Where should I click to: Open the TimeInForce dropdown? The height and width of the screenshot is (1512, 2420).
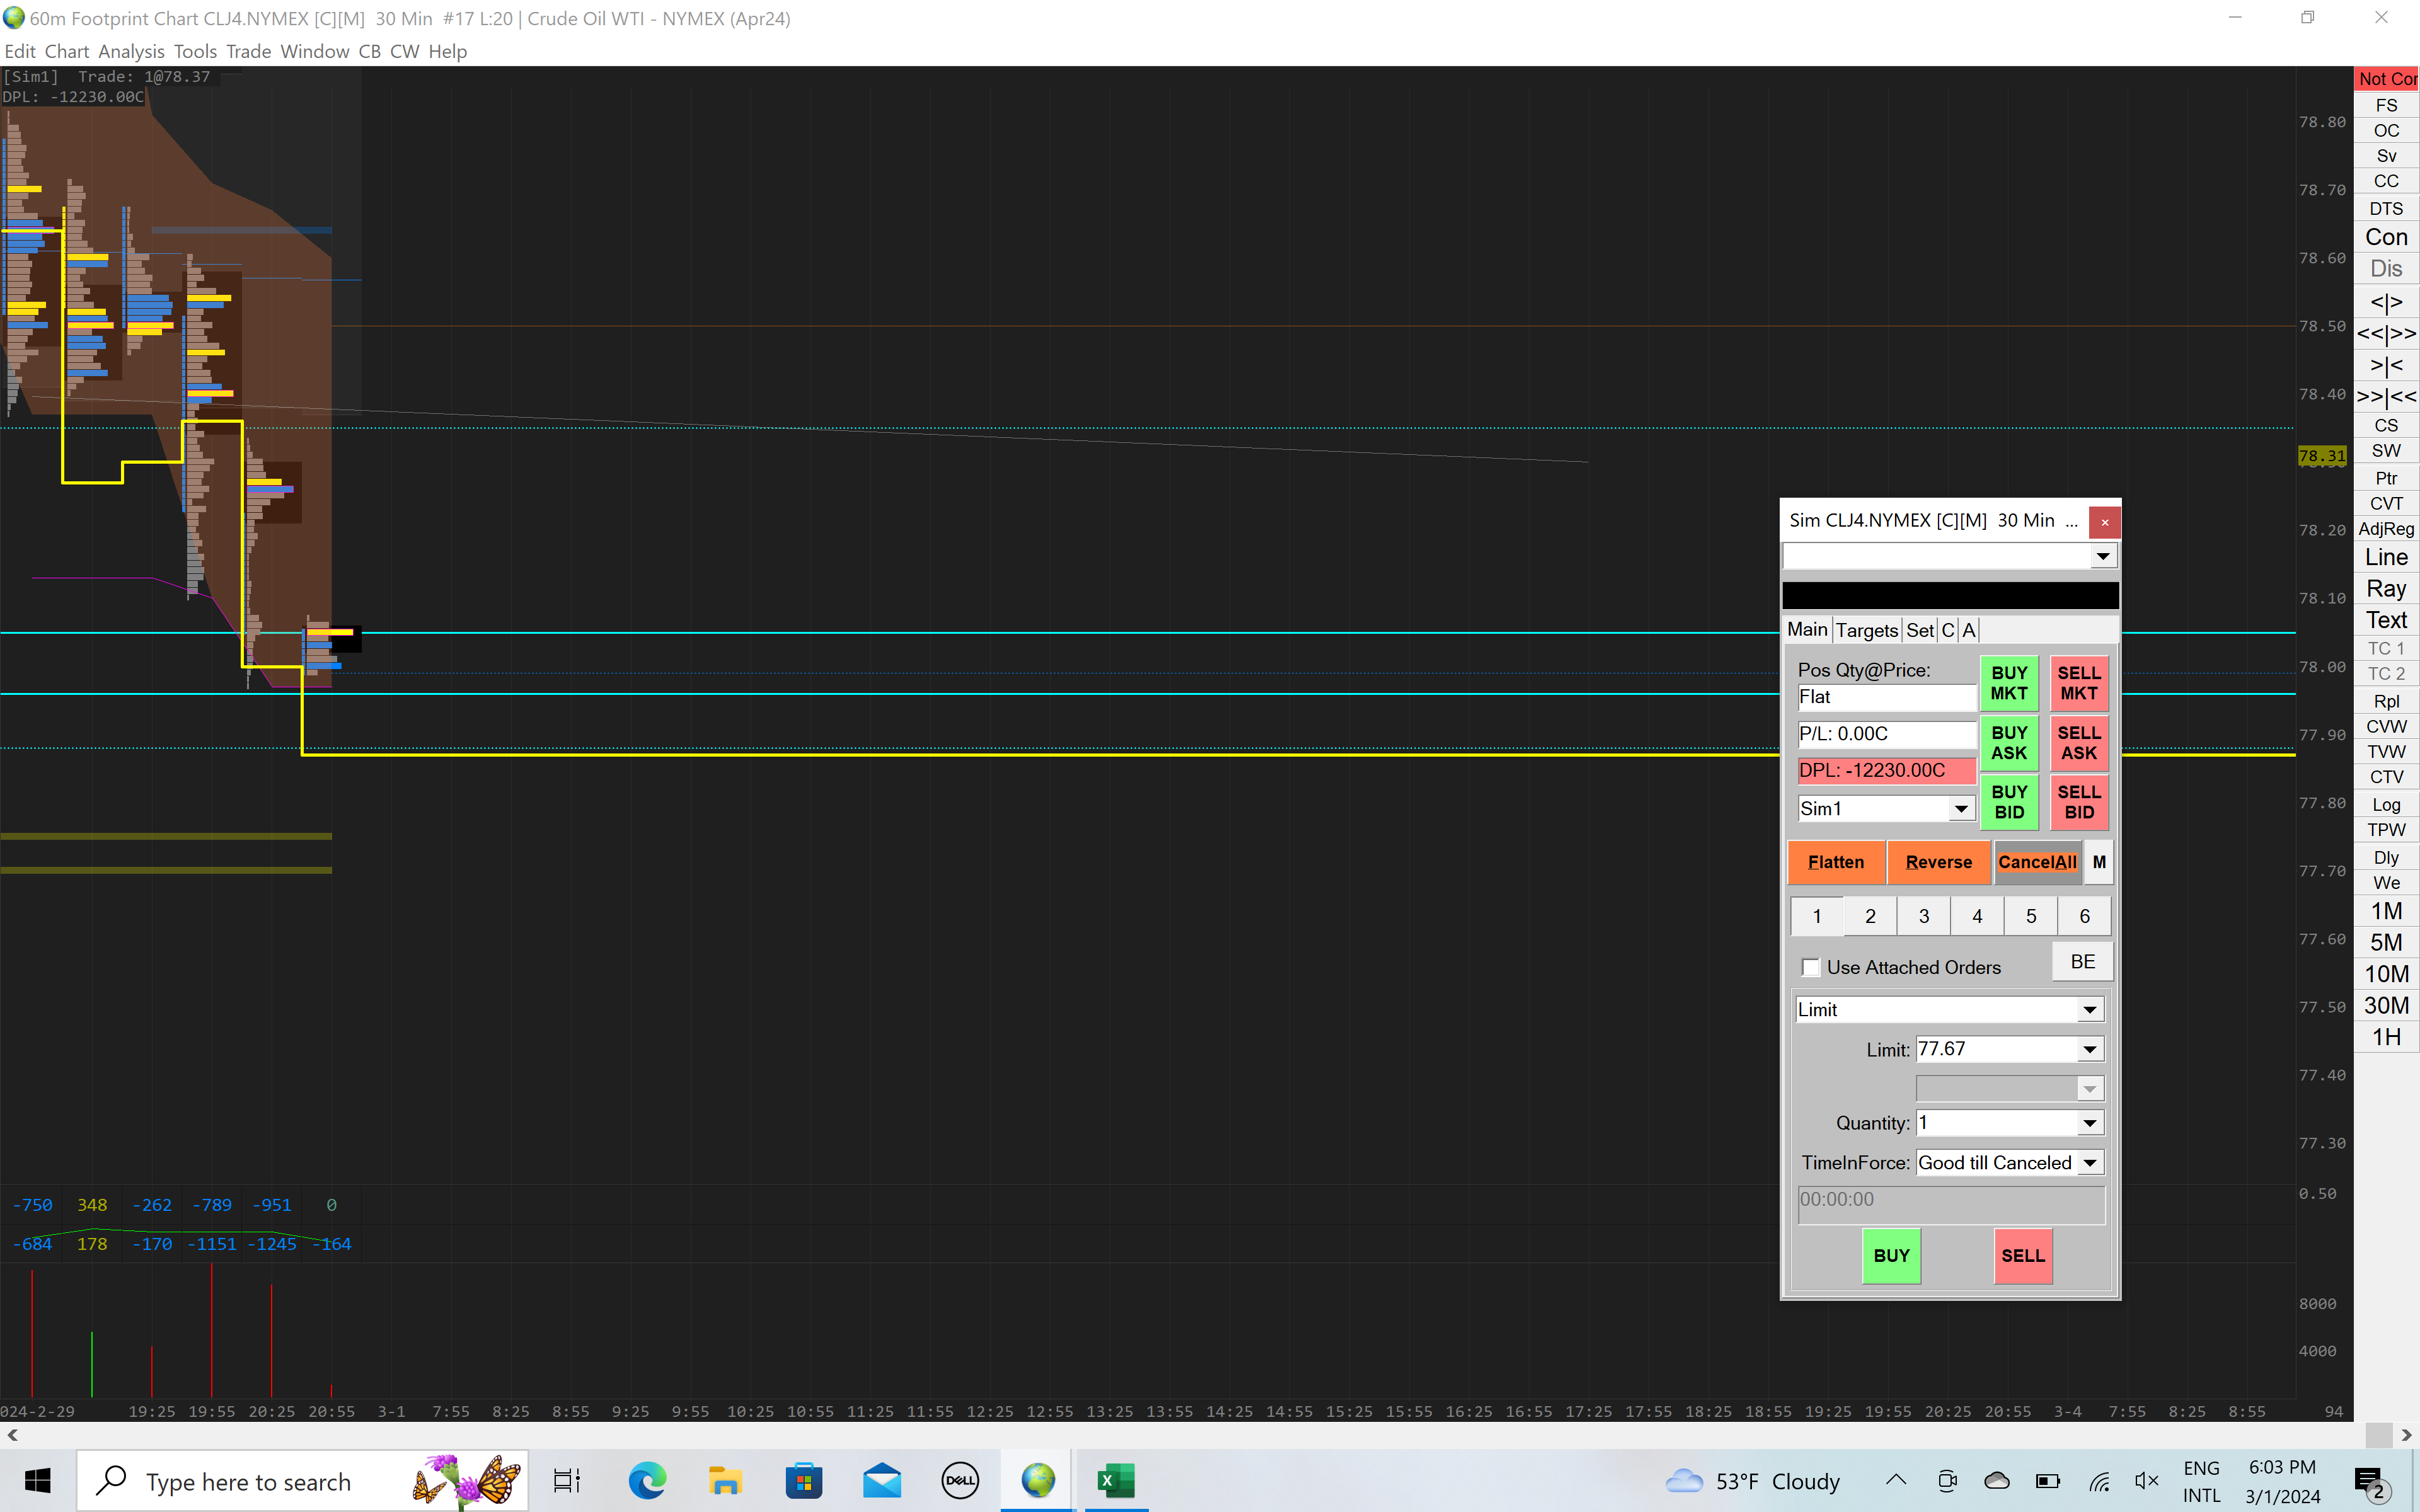[2089, 1163]
